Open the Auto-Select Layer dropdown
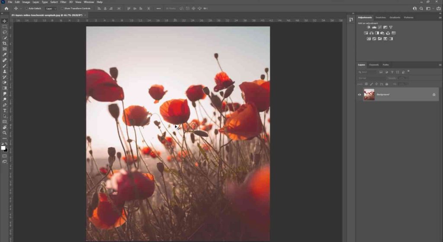Screen dimensions: 443x242 (51, 9)
